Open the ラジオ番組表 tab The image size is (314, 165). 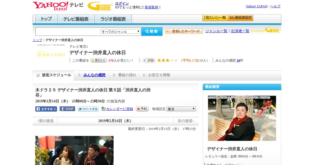(x=113, y=19)
